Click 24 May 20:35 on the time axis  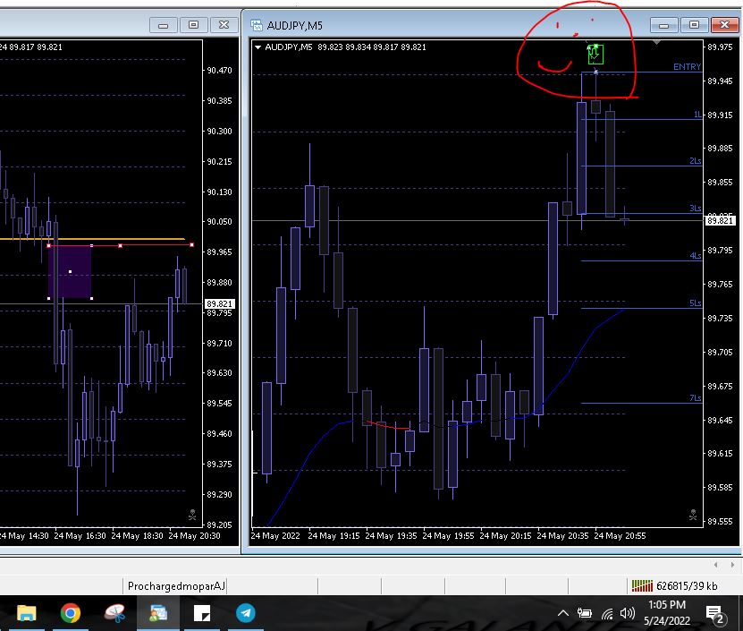tap(562, 535)
